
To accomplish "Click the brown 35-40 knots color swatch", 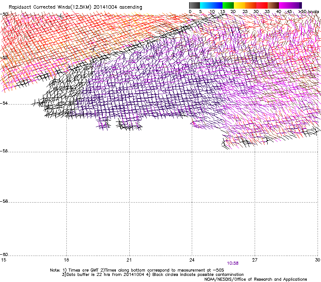I will [x=273, y=5].
